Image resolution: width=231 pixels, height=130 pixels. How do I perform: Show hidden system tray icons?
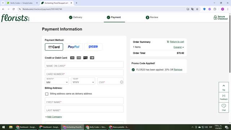192,127
